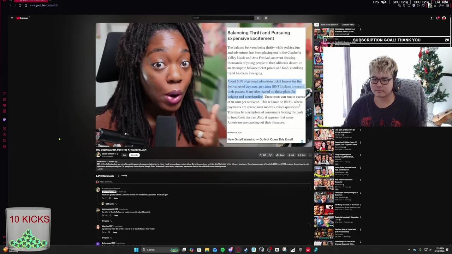This screenshot has height=254, width=452.
Task: Select the Coachella Valley chip
Action: [x=348, y=25]
